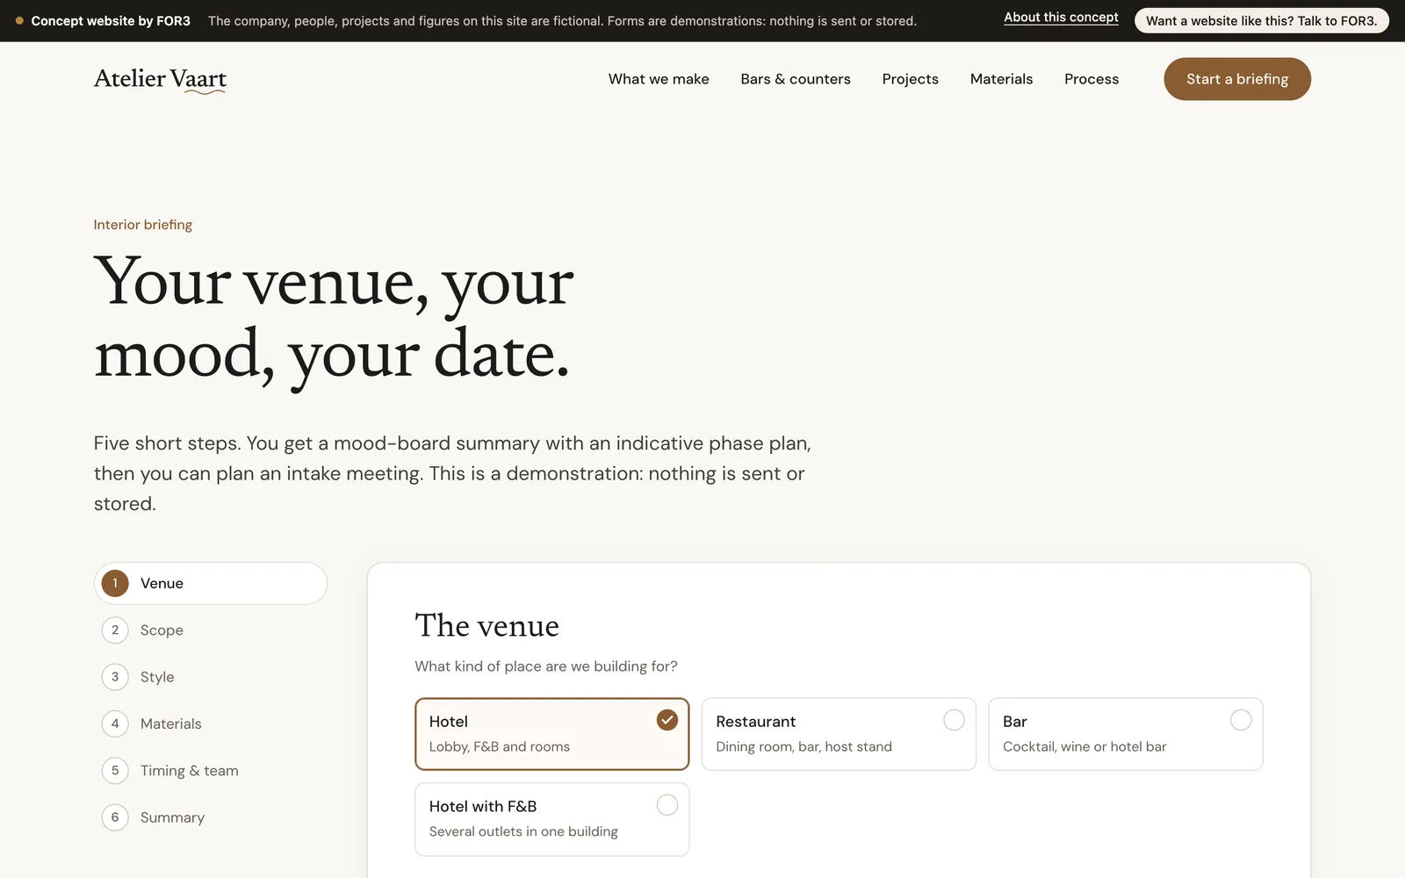Image resolution: width=1405 pixels, height=878 pixels.
Task: Click step 5 circle icon for Timing
Action: pos(115,771)
